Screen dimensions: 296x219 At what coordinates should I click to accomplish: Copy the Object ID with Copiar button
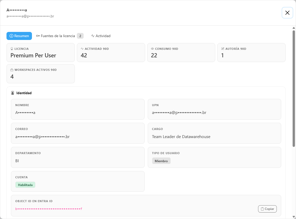pos(267,209)
